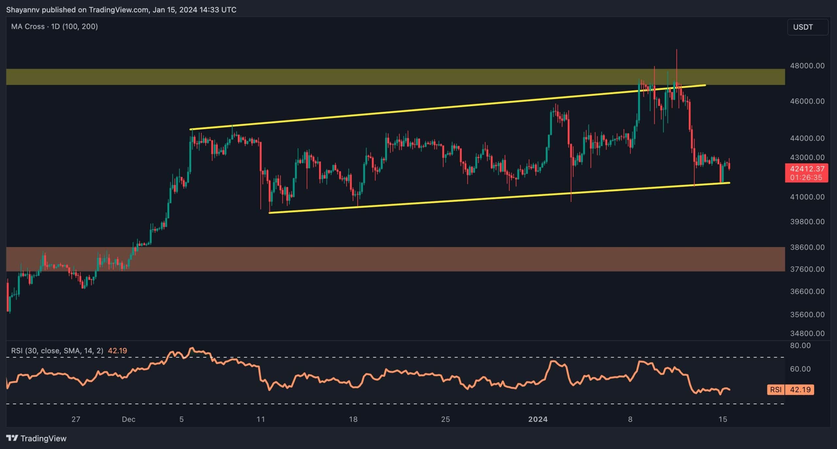Click the 2024 year label on time axis
This screenshot has width=837, height=449.
(538, 419)
